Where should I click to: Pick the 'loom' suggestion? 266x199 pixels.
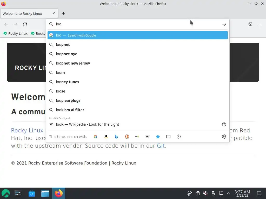click(x=138, y=73)
